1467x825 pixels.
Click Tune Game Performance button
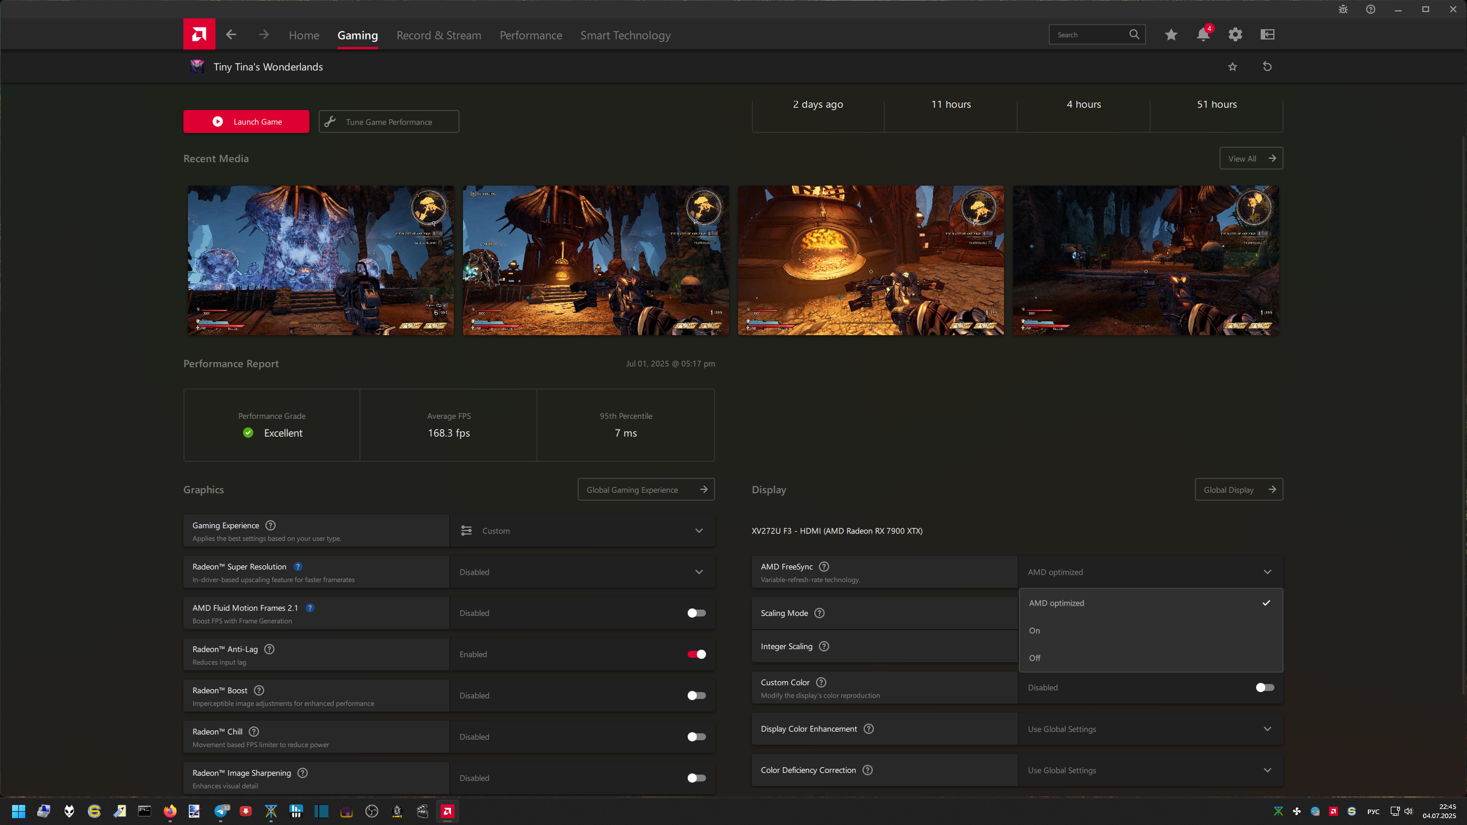pyautogui.click(x=389, y=121)
